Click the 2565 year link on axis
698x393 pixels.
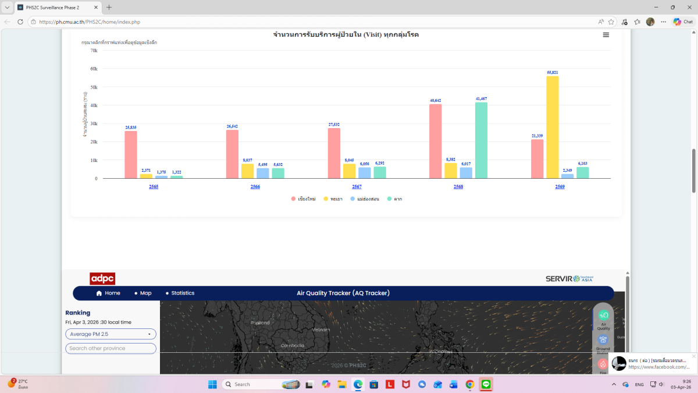click(154, 187)
